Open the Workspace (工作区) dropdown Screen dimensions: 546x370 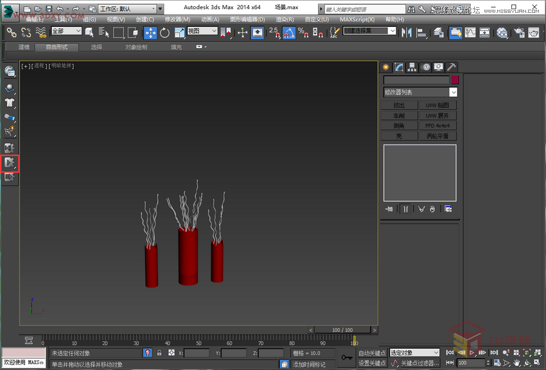tap(127, 9)
